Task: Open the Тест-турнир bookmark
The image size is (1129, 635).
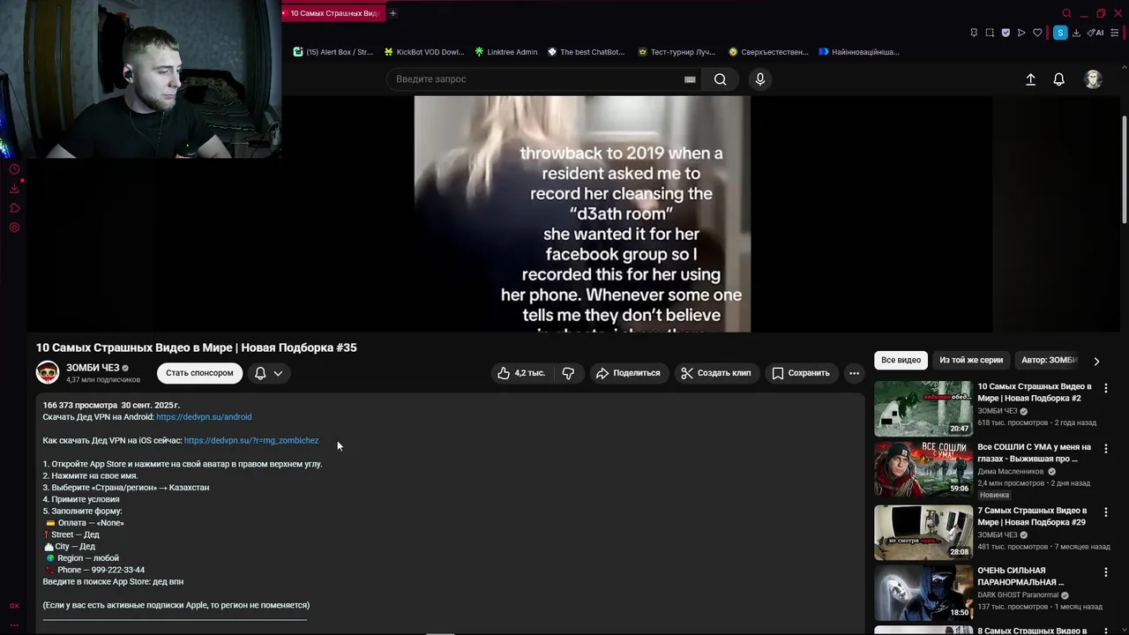Action: [x=677, y=52]
